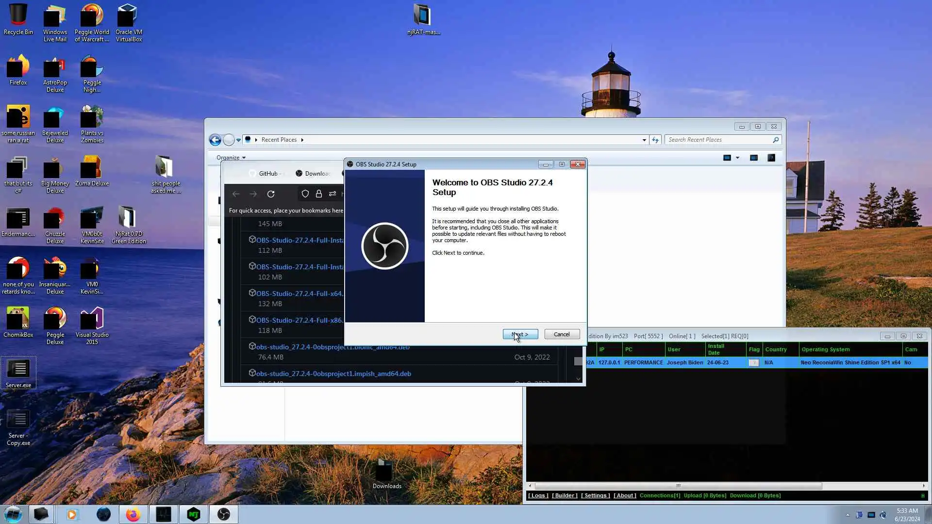Open the Builder menu in njRAT
Viewport: 932px width, 524px height.
click(565, 495)
